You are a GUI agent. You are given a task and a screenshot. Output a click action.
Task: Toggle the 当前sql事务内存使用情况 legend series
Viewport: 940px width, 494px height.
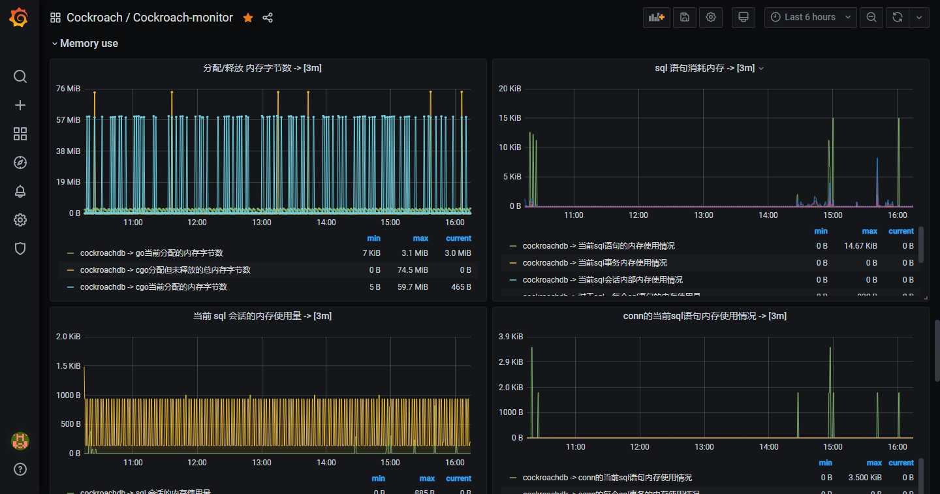[x=595, y=263]
